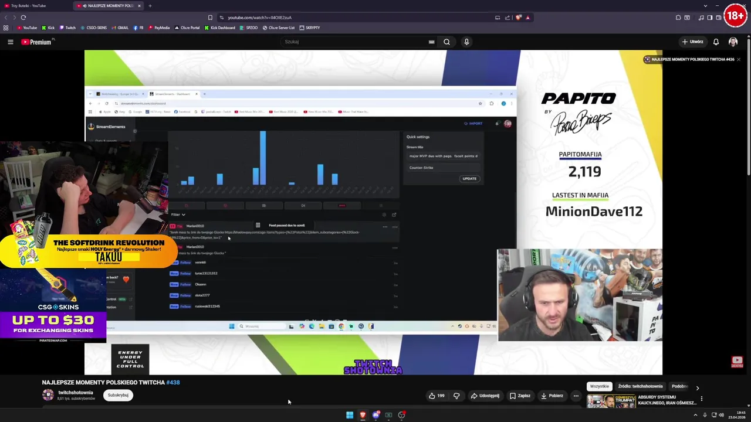Show hidden system tray icons chevron

pos(695,415)
